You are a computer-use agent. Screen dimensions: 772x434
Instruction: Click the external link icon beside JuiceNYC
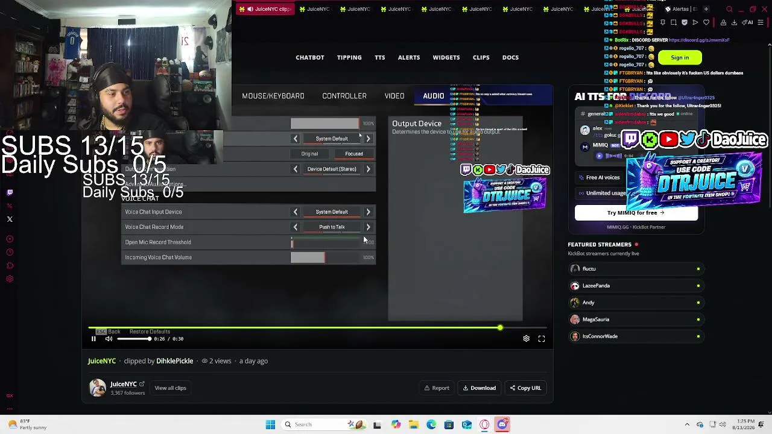coord(142,384)
